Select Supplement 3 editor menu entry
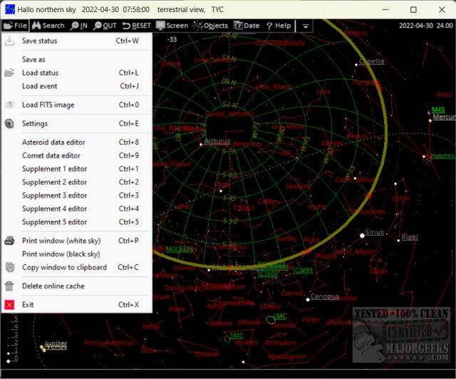 pos(54,195)
